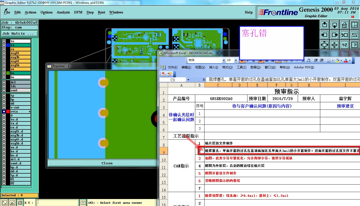Toggle the checkbox for layer cvia

click(x=4, y=111)
